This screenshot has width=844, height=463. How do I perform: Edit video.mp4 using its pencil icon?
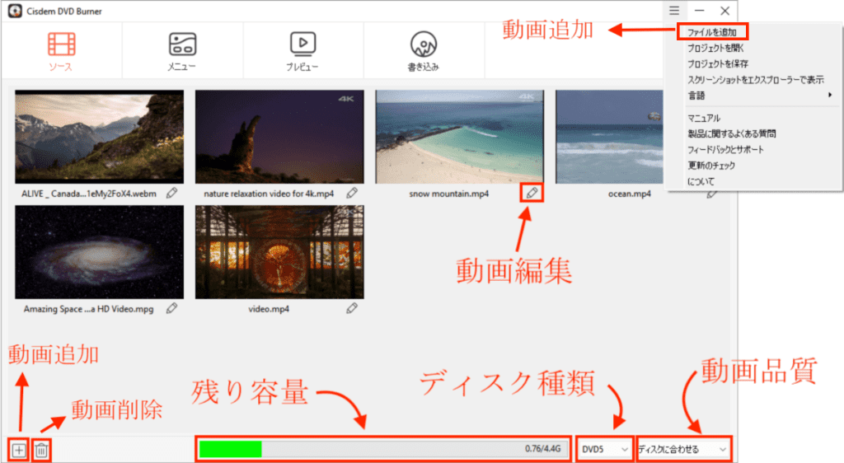352,308
